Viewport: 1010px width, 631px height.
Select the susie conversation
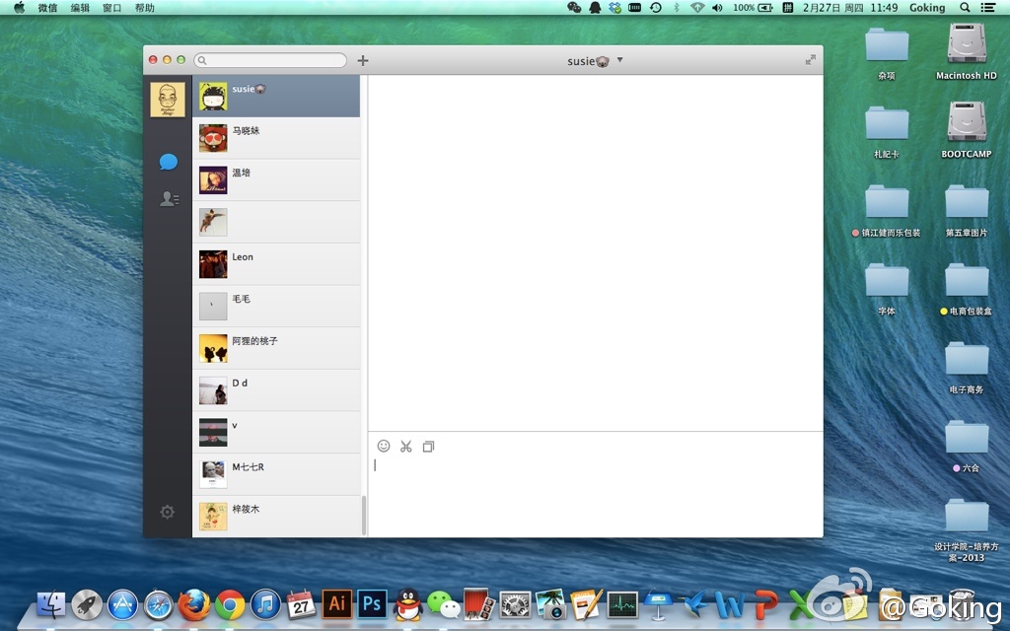pyautogui.click(x=276, y=96)
